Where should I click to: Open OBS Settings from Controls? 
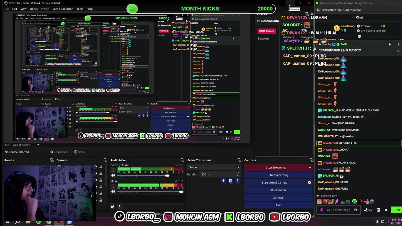pyautogui.click(x=278, y=197)
